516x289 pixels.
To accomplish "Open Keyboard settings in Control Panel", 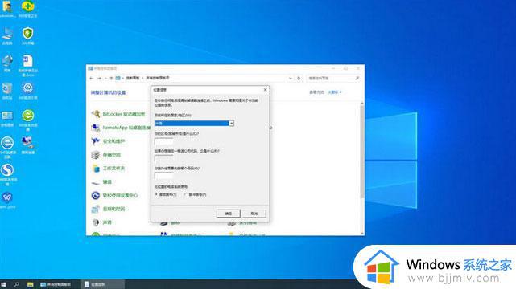I will [101, 181].
